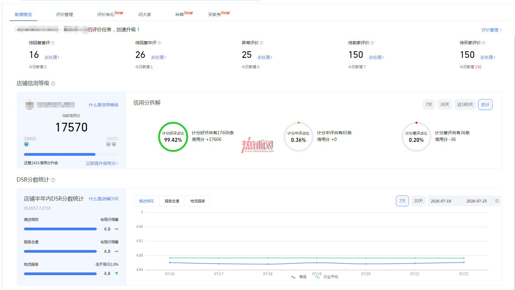Open 去处理 link under 待回复差评
The height and width of the screenshot is (290, 515).
point(52,57)
